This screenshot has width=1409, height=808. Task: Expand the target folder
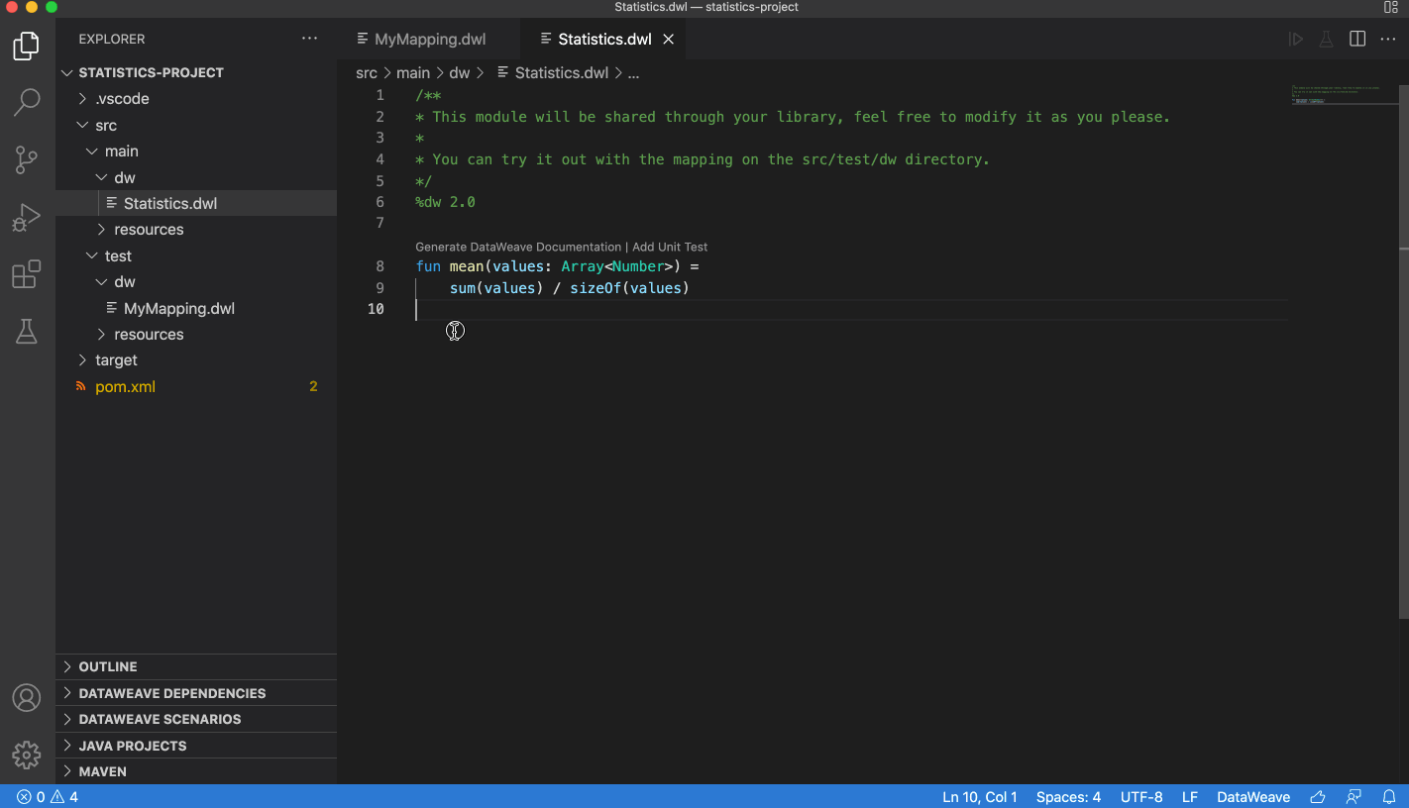(116, 360)
